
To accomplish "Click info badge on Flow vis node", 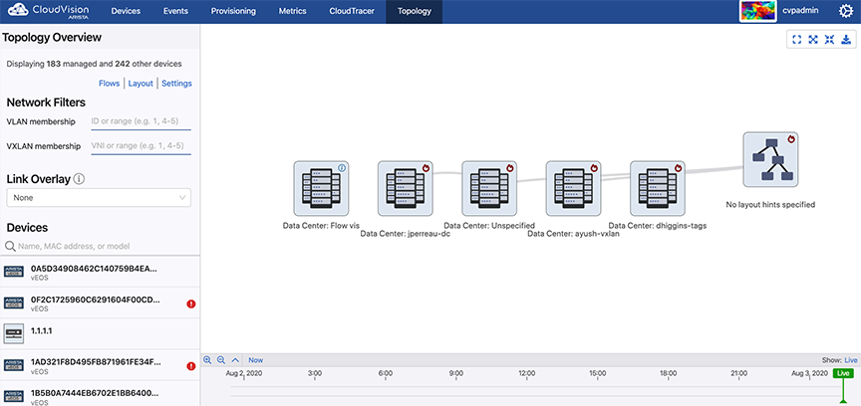I will click(x=342, y=168).
